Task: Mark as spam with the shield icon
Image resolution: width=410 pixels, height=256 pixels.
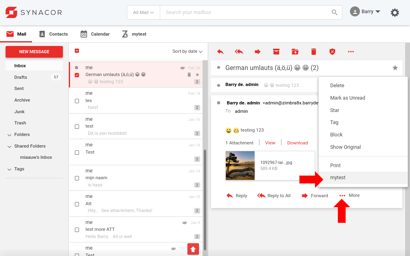Action: point(332,52)
